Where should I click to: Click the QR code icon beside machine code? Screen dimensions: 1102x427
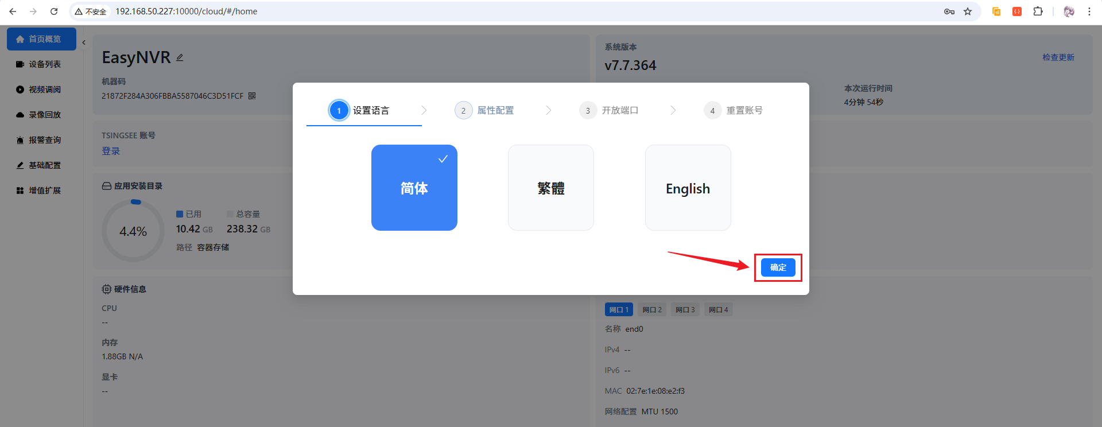click(252, 96)
